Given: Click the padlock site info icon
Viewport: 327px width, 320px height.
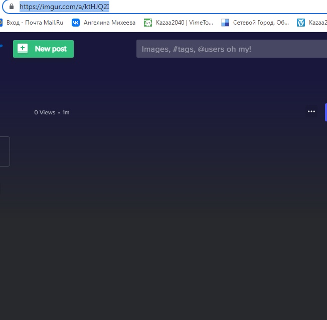Looking at the screenshot, I should click(11, 7).
